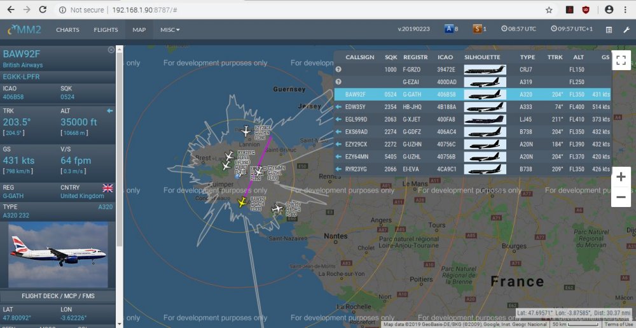Click the G-GATH registration value in panel
Image resolution: width=636 pixels, height=328 pixels.
[13, 196]
